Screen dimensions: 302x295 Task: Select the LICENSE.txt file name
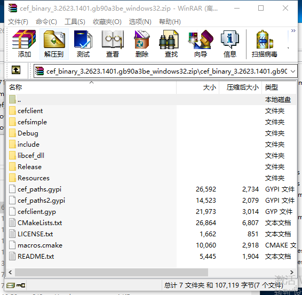pos(35,234)
